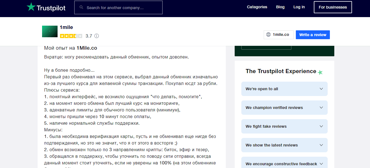The image size is (370, 168).
Task: Click the Log in link
Action: coord(299,7)
